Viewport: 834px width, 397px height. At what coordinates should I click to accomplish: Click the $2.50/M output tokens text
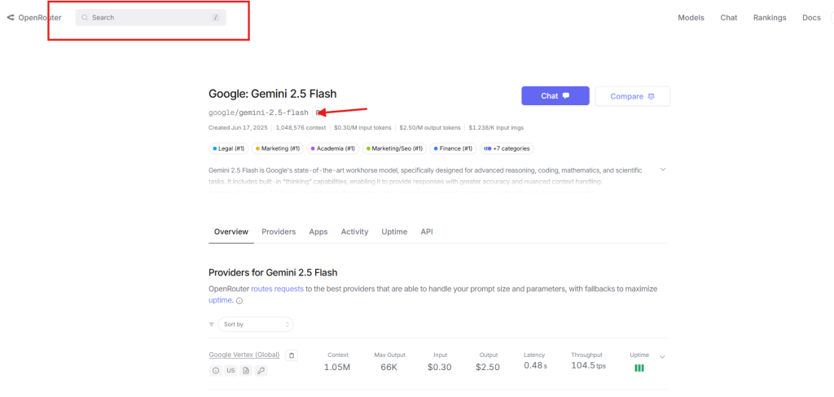point(430,128)
